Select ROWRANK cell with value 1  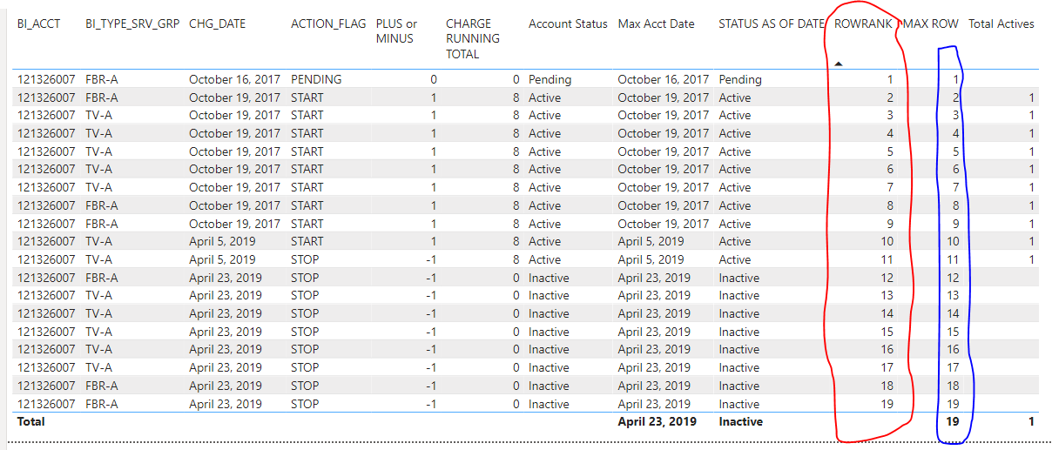click(890, 79)
